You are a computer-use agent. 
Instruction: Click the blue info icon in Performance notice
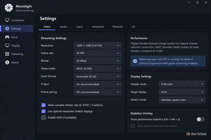click(135, 61)
